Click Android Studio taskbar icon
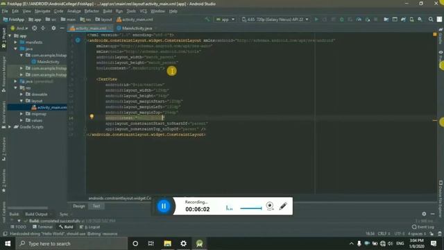The height and width of the screenshot is (250, 444). (x=199, y=244)
